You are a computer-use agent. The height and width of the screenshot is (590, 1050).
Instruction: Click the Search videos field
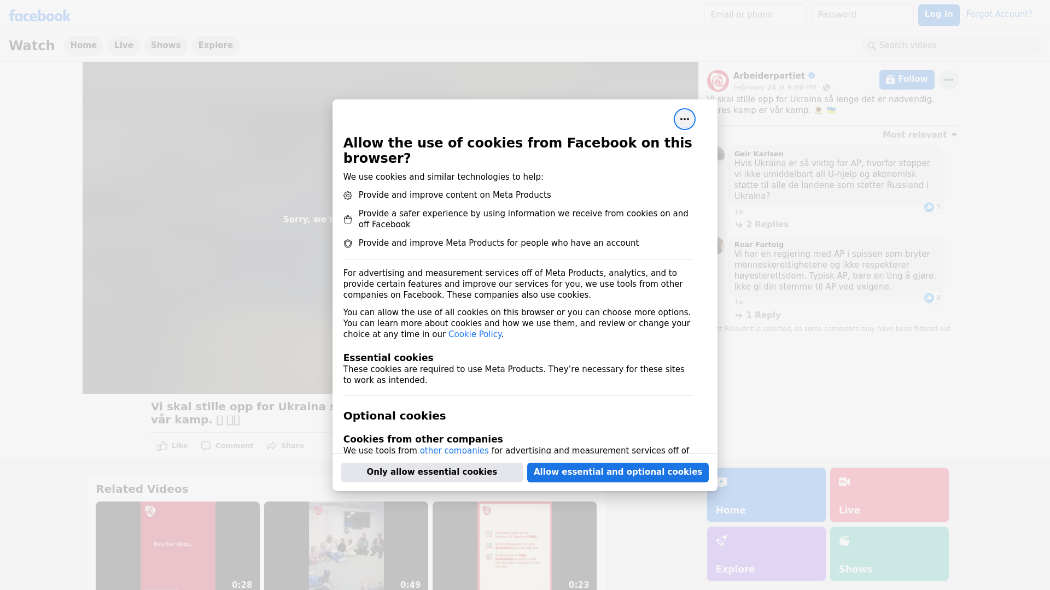coord(952,46)
